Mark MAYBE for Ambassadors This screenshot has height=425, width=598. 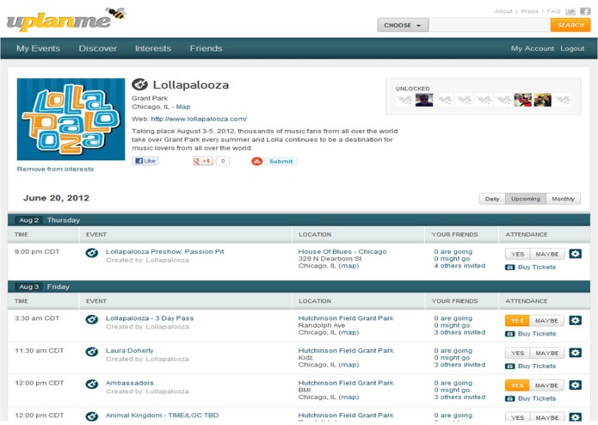pyautogui.click(x=546, y=385)
